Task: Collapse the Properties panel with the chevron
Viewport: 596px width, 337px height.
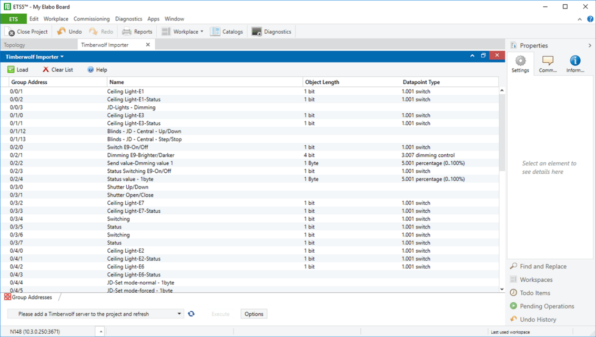Action: pos(590,46)
